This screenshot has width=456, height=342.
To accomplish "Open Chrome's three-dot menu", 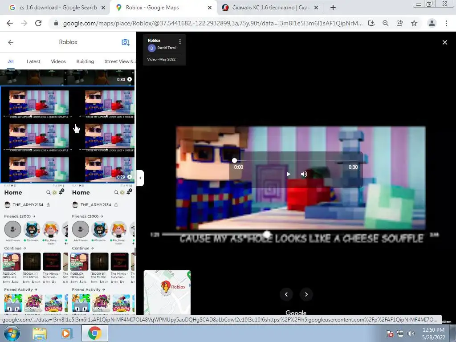I will point(446,23).
